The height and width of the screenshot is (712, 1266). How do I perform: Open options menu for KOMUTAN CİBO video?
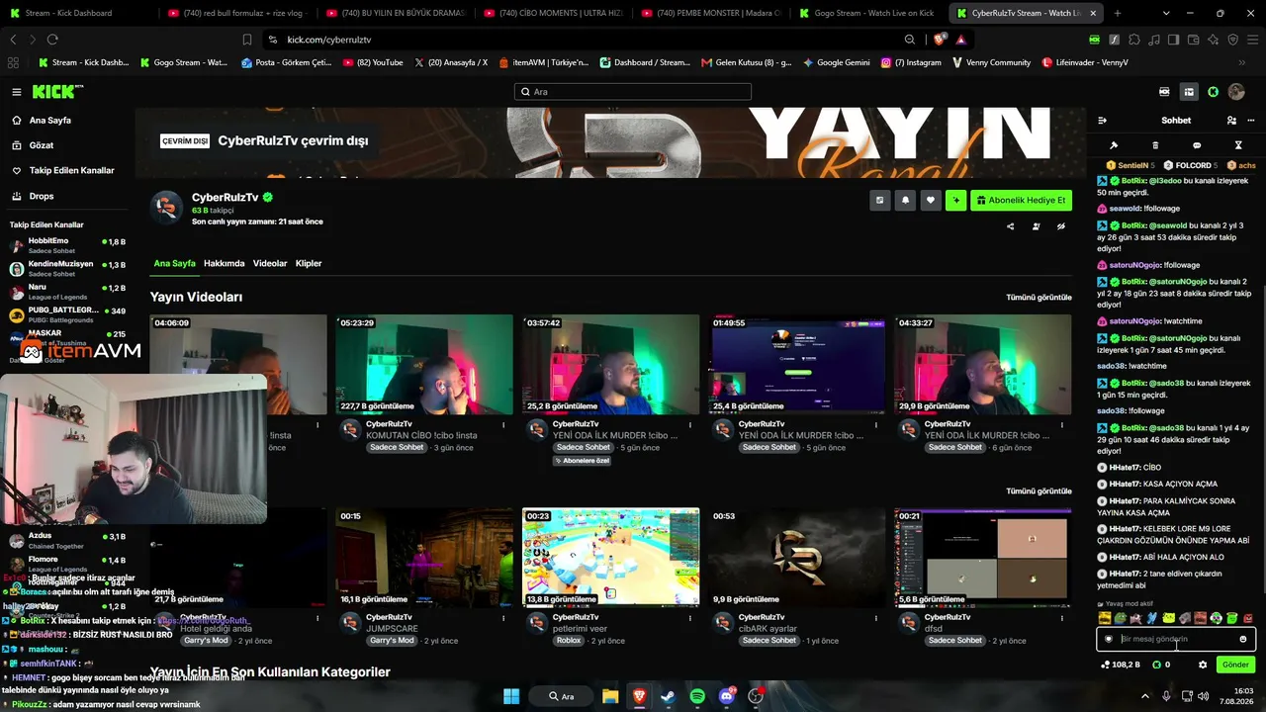pyautogui.click(x=503, y=425)
